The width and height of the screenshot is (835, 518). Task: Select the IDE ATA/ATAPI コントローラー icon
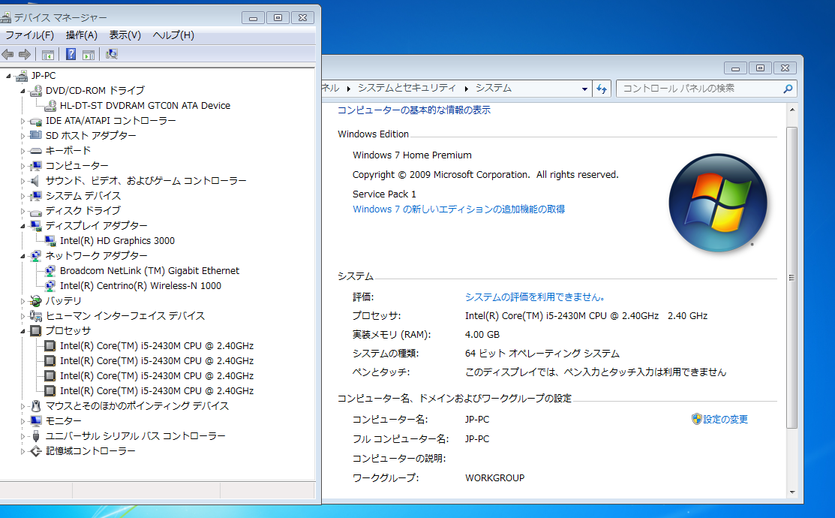pyautogui.click(x=36, y=121)
